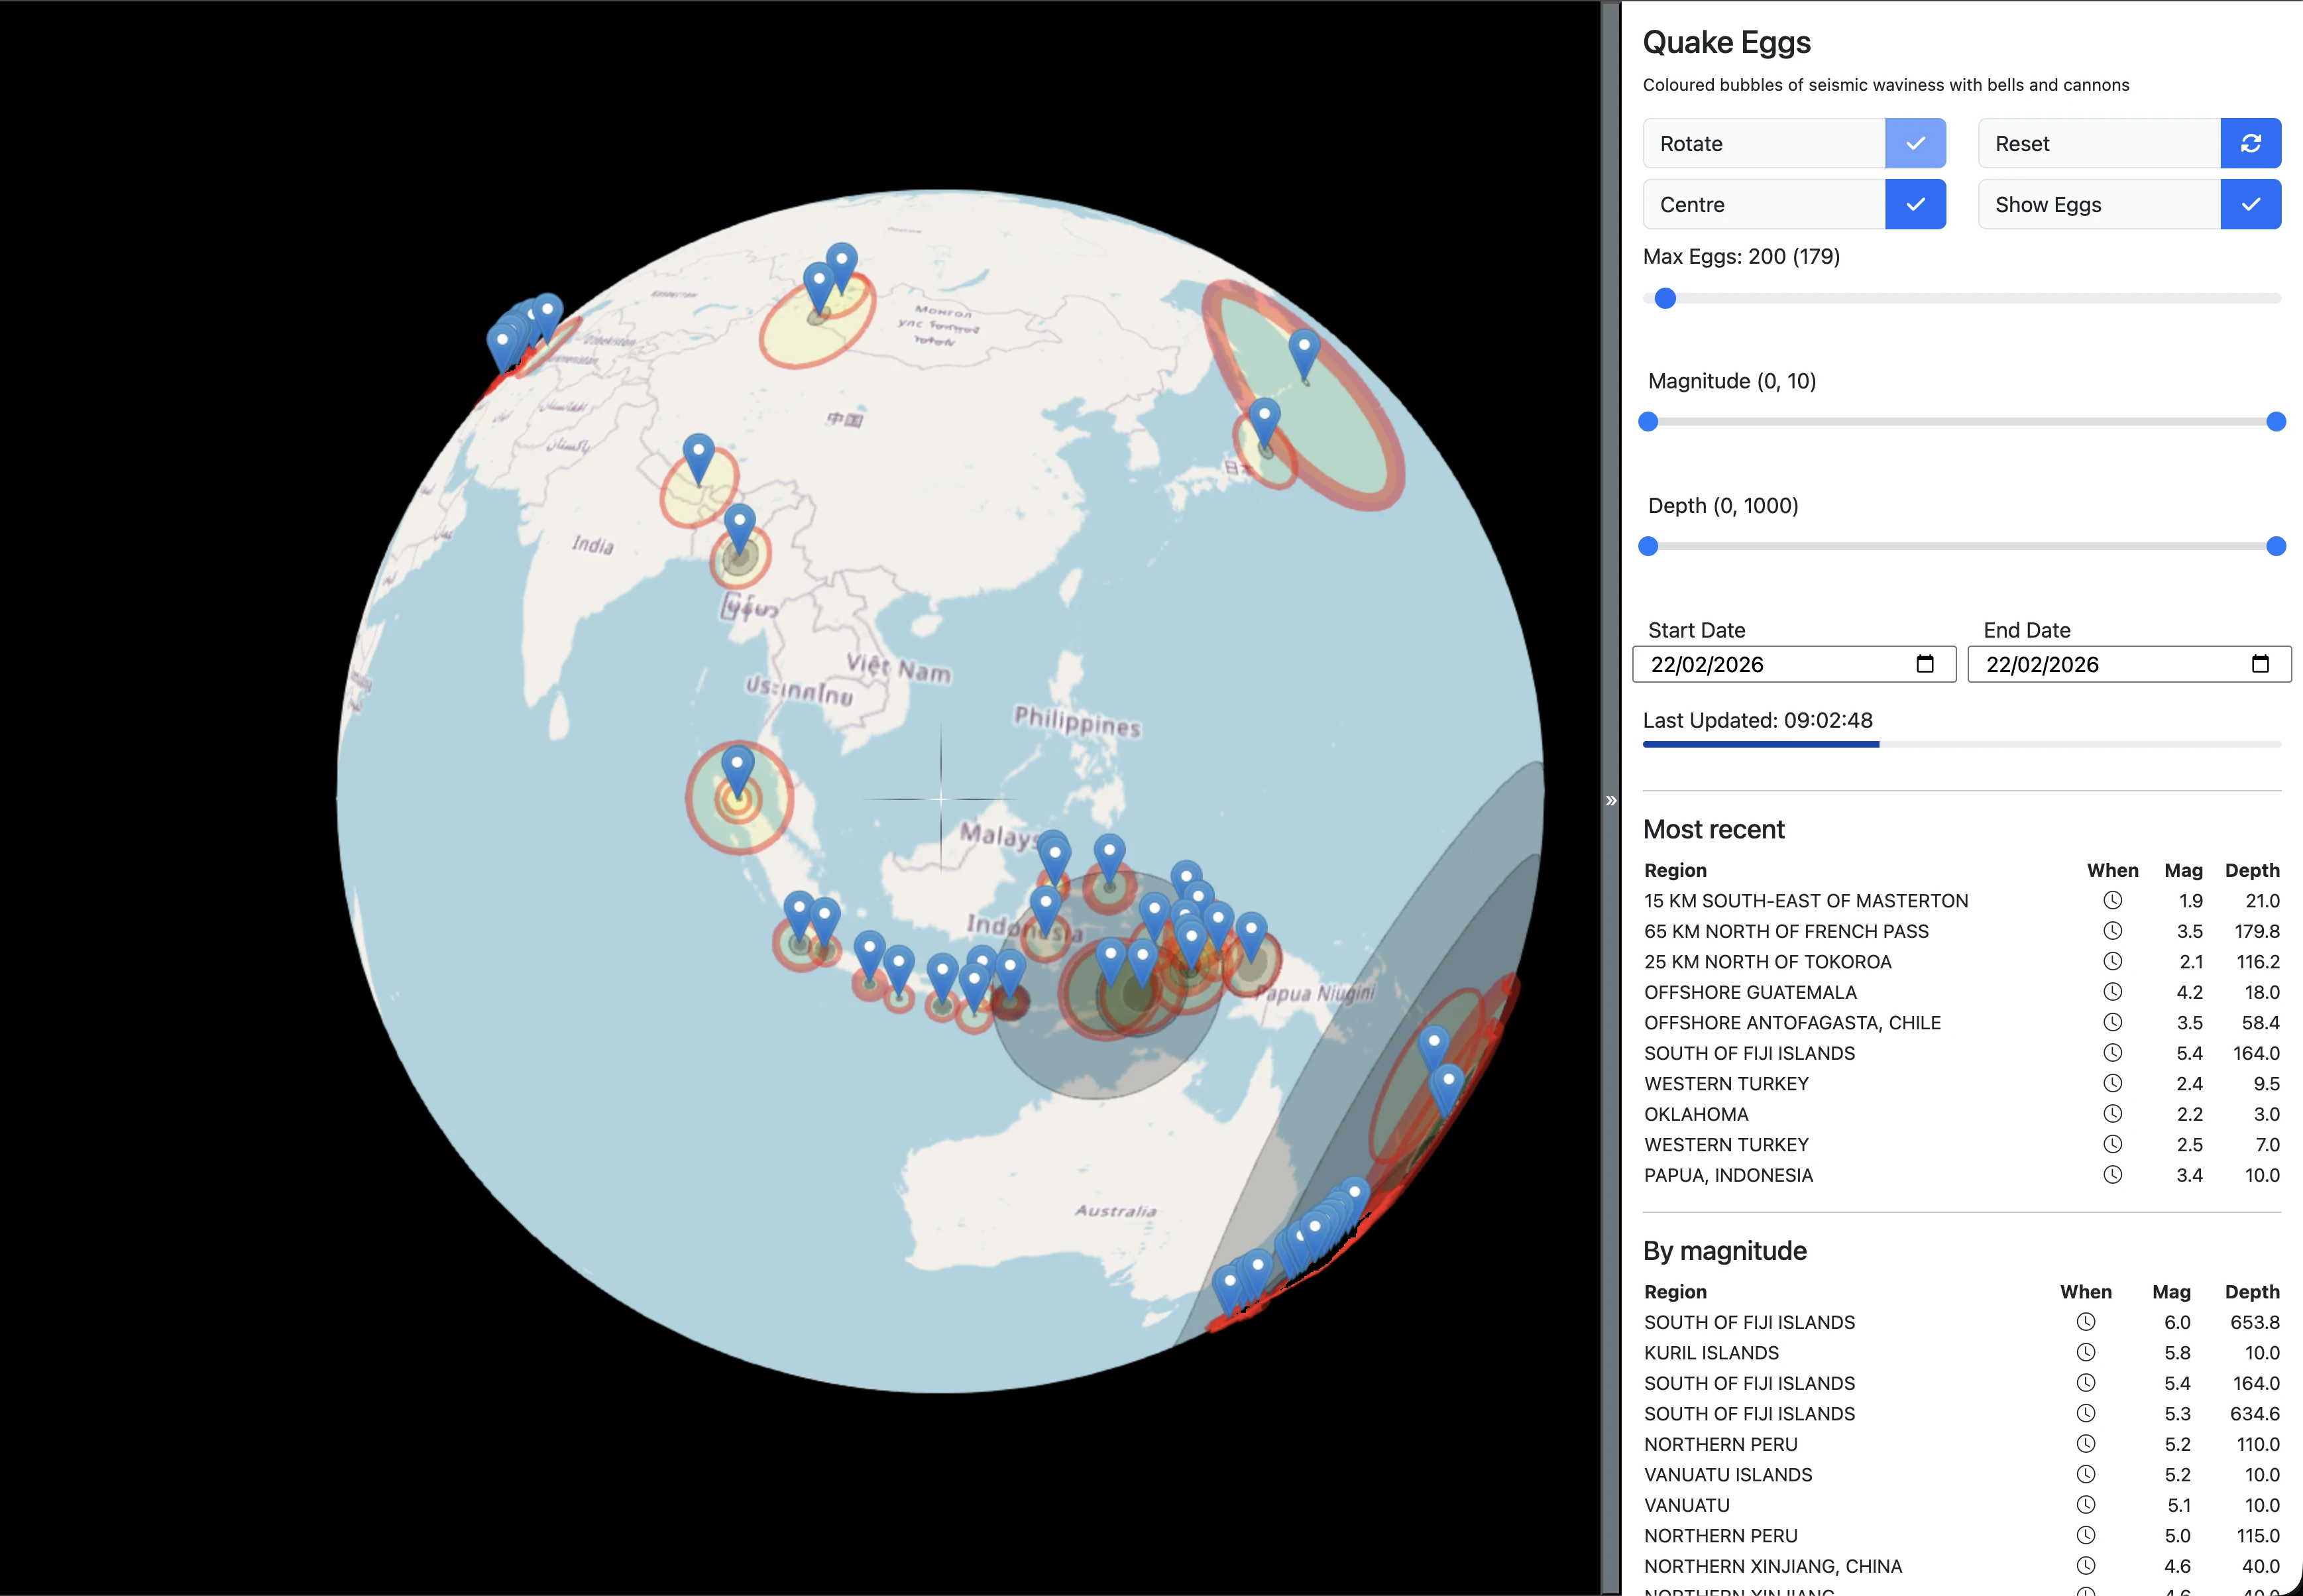2303x1596 pixels.
Task: Click clock icon next to WESTERN TURKEY
Action: click(2113, 1083)
